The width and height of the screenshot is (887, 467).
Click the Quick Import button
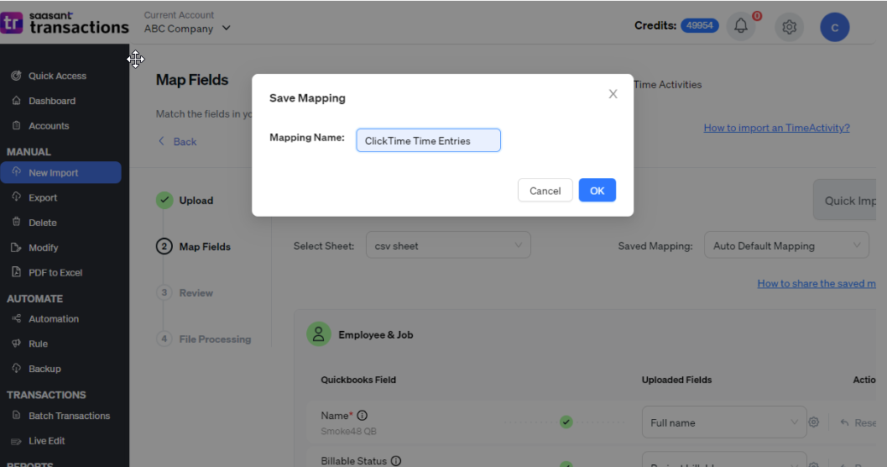844,201
